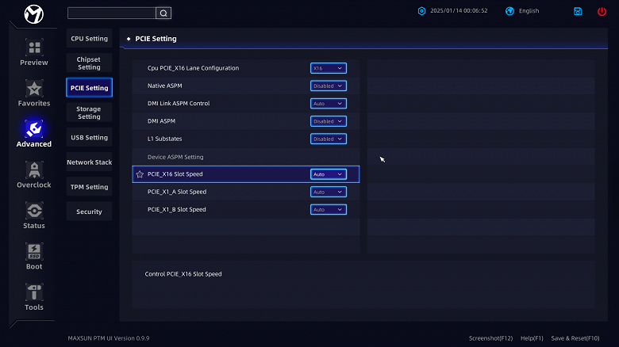619x347 pixels.
Task: Click the search magnifier icon
Action: (163, 13)
